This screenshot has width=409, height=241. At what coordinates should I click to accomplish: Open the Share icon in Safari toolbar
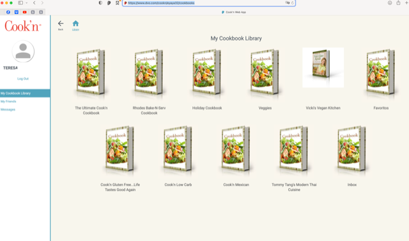pos(398,3)
